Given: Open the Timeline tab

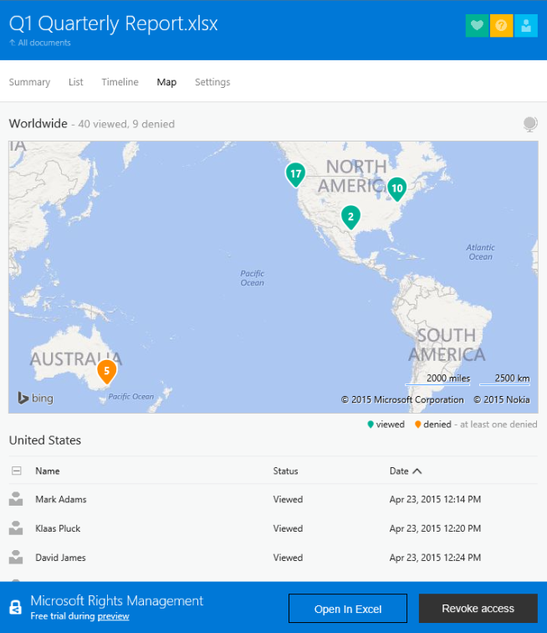Looking at the screenshot, I should click(120, 82).
